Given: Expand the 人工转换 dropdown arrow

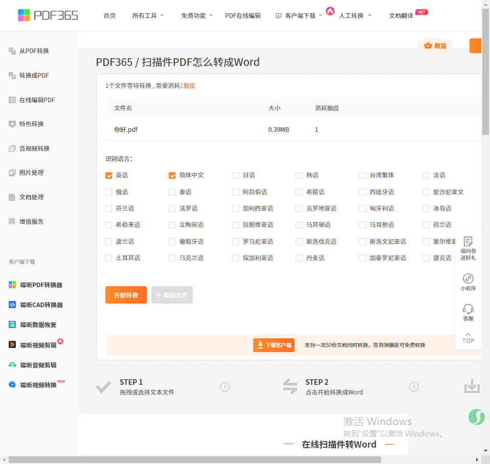Looking at the screenshot, I should (370, 15).
